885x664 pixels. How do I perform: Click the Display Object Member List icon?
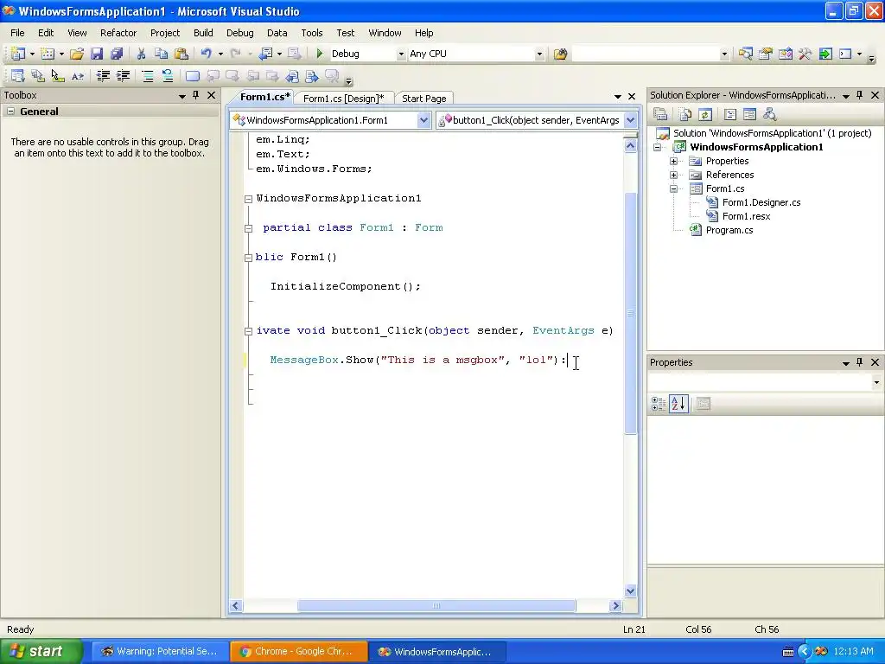click(x=17, y=76)
